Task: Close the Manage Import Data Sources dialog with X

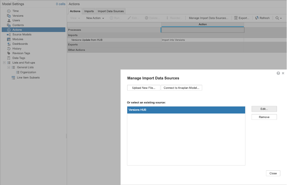Action: 283,73
